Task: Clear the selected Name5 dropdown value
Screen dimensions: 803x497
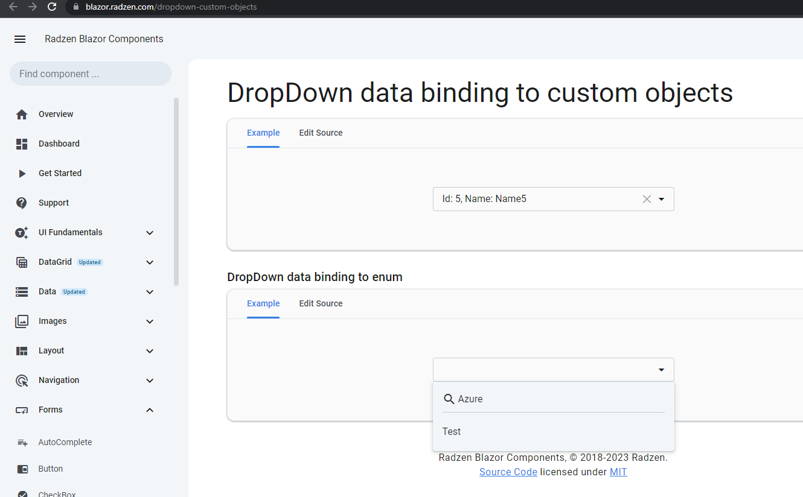Action: click(x=647, y=199)
